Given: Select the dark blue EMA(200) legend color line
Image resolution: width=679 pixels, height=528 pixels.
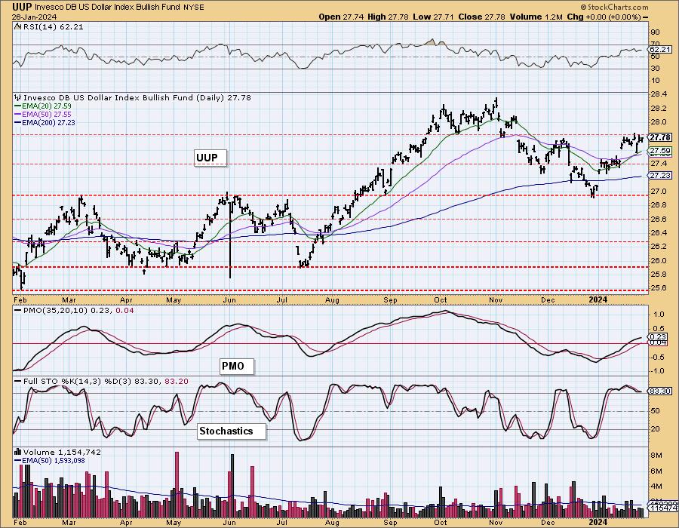Looking at the screenshot, I should tap(18, 122).
